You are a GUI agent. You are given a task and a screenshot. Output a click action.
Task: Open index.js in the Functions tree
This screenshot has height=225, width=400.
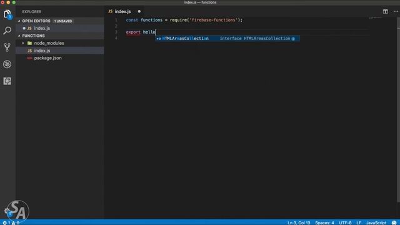point(60,51)
